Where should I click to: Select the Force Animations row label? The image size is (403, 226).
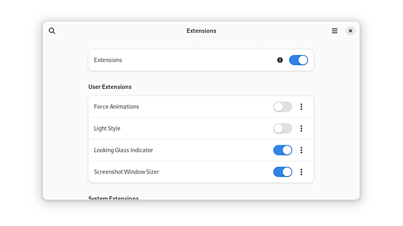[x=116, y=107]
